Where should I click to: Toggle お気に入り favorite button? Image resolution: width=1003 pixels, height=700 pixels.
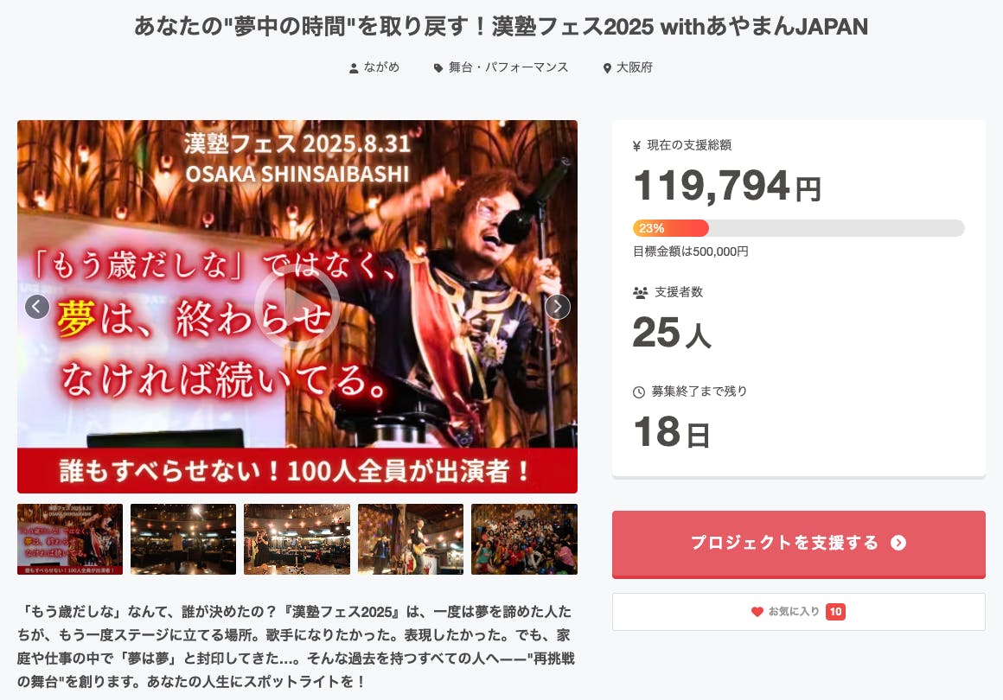click(798, 612)
